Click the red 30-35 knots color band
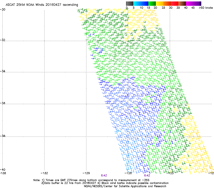Viewport: 214px width, 188px height. click(175, 3)
